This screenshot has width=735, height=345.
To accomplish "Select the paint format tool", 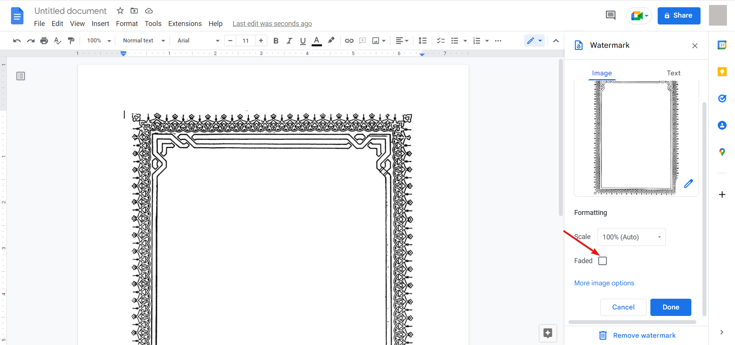I will click(71, 41).
